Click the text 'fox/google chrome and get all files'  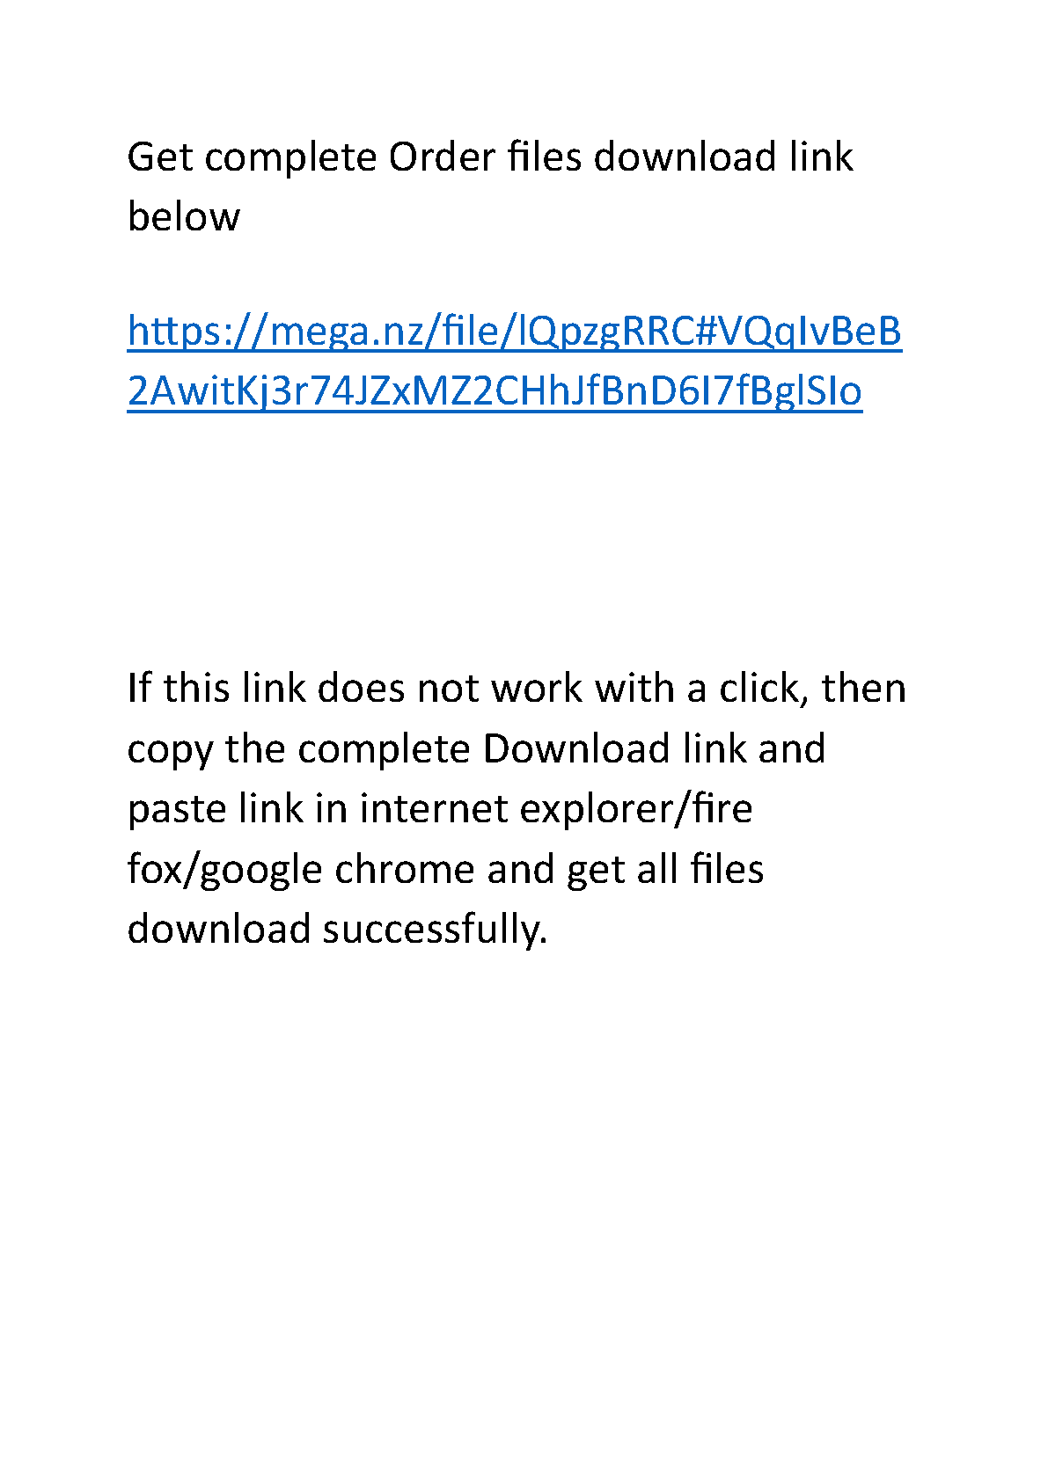click(445, 869)
